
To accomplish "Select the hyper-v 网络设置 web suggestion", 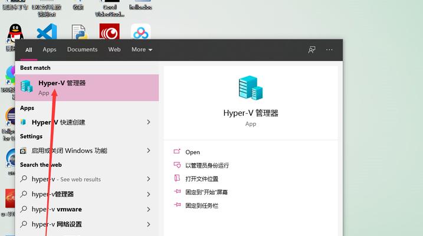I will (x=87, y=224).
